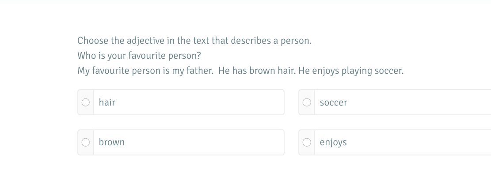Click the "soccer" answer label
The height and width of the screenshot is (189, 491).
(333, 102)
